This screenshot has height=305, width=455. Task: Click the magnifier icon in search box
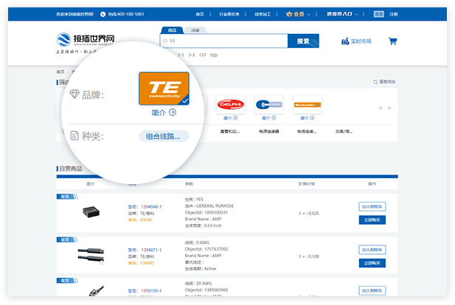(x=165, y=41)
